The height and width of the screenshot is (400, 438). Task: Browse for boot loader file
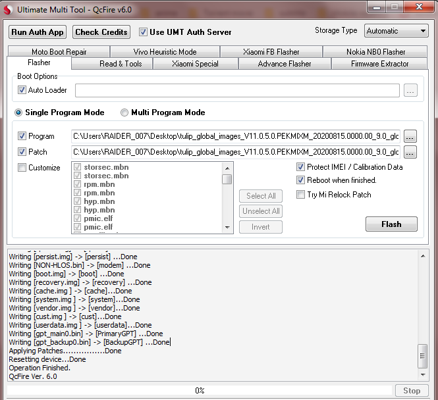[x=410, y=90]
